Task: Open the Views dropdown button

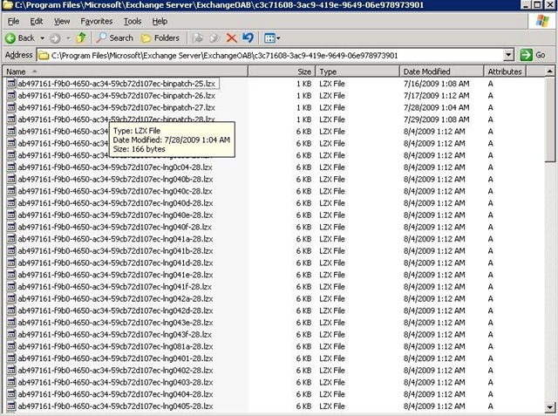Action: [272, 38]
